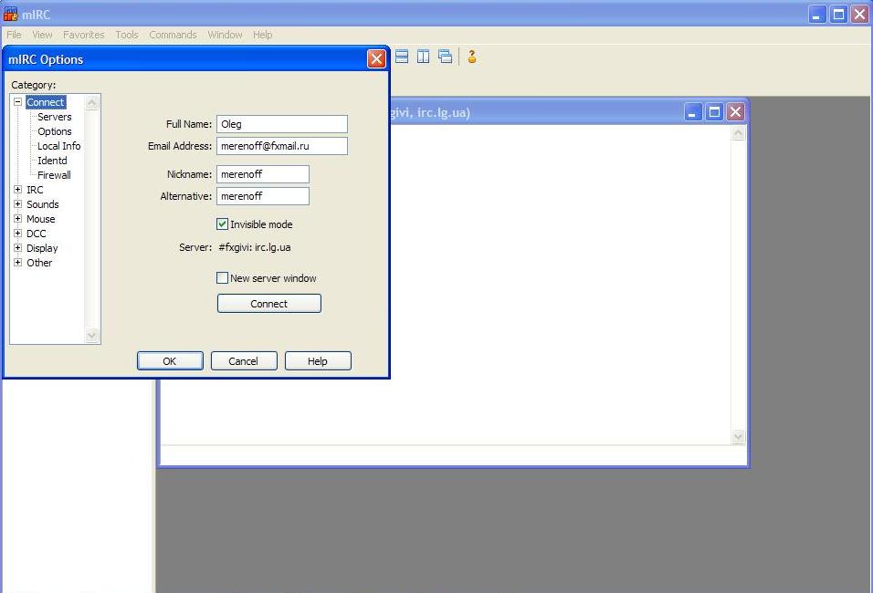Select the Display category label
Viewport: 873px width, 593px height.
tap(42, 247)
